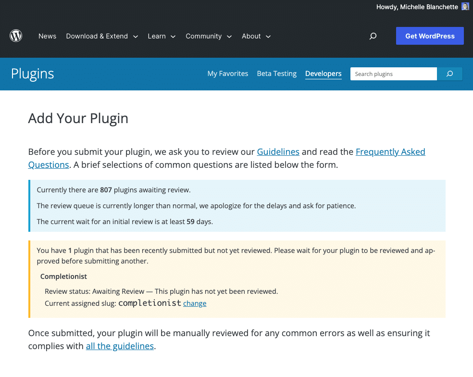Image resolution: width=473 pixels, height=377 pixels.
Task: Click the completionist slug text
Action: click(x=149, y=303)
